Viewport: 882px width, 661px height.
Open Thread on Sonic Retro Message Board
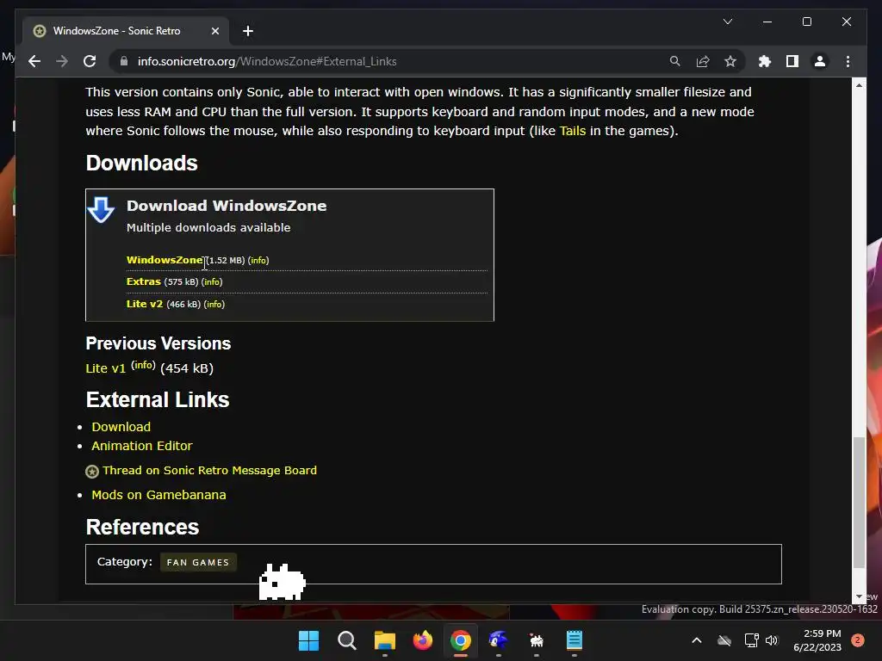click(209, 471)
